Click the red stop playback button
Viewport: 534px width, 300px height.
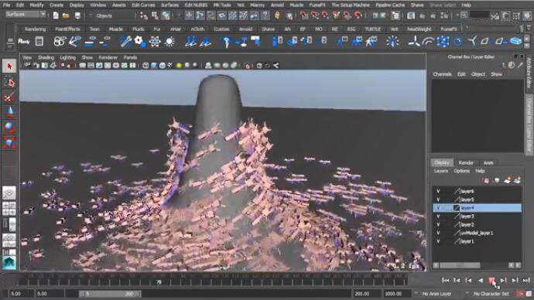pyautogui.click(x=491, y=280)
